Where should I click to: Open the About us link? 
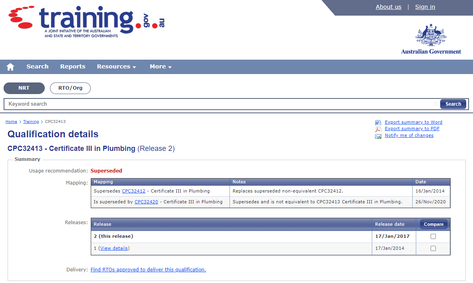(389, 7)
